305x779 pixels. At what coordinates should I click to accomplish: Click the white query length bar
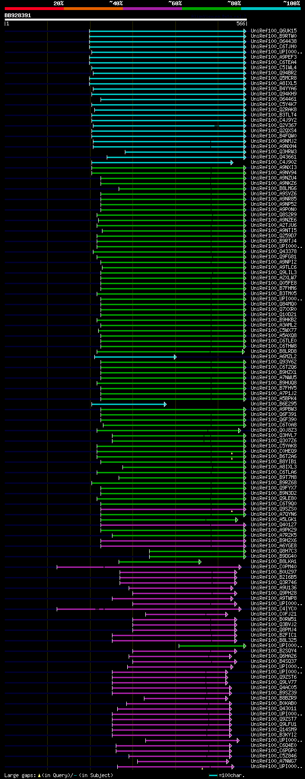coord(126,20)
